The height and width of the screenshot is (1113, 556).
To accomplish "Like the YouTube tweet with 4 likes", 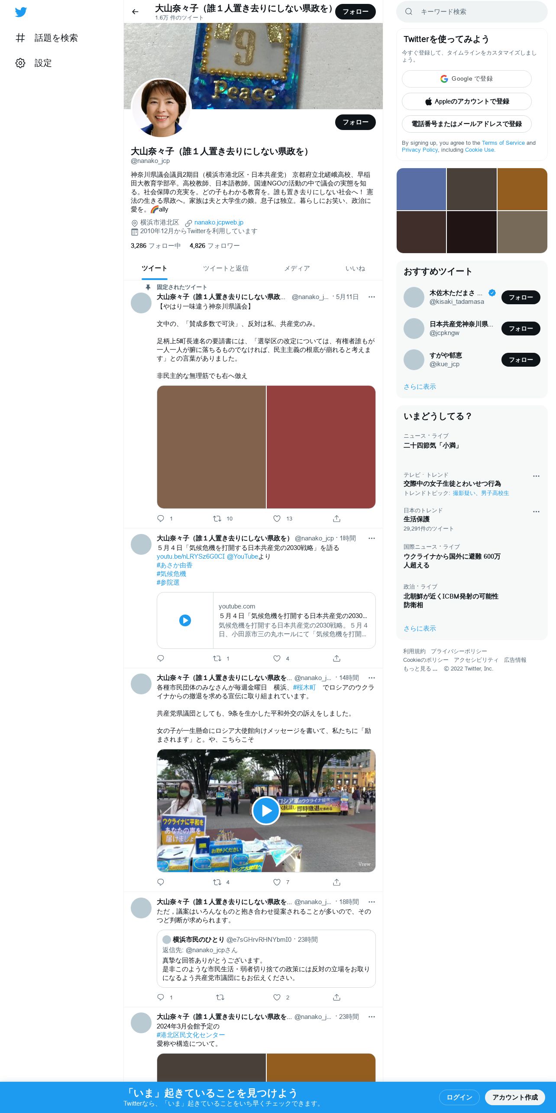I will click(x=277, y=658).
